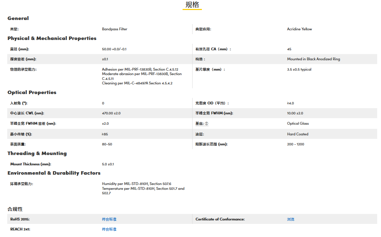Click the info icon beside 基底

coord(207,124)
